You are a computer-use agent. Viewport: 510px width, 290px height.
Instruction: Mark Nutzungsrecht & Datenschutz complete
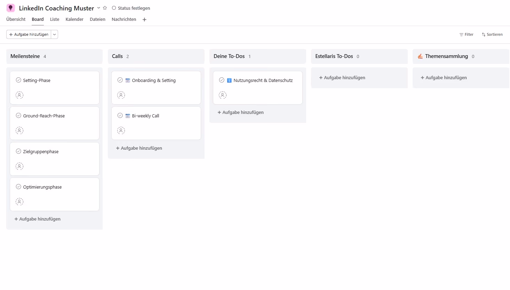coord(222,80)
